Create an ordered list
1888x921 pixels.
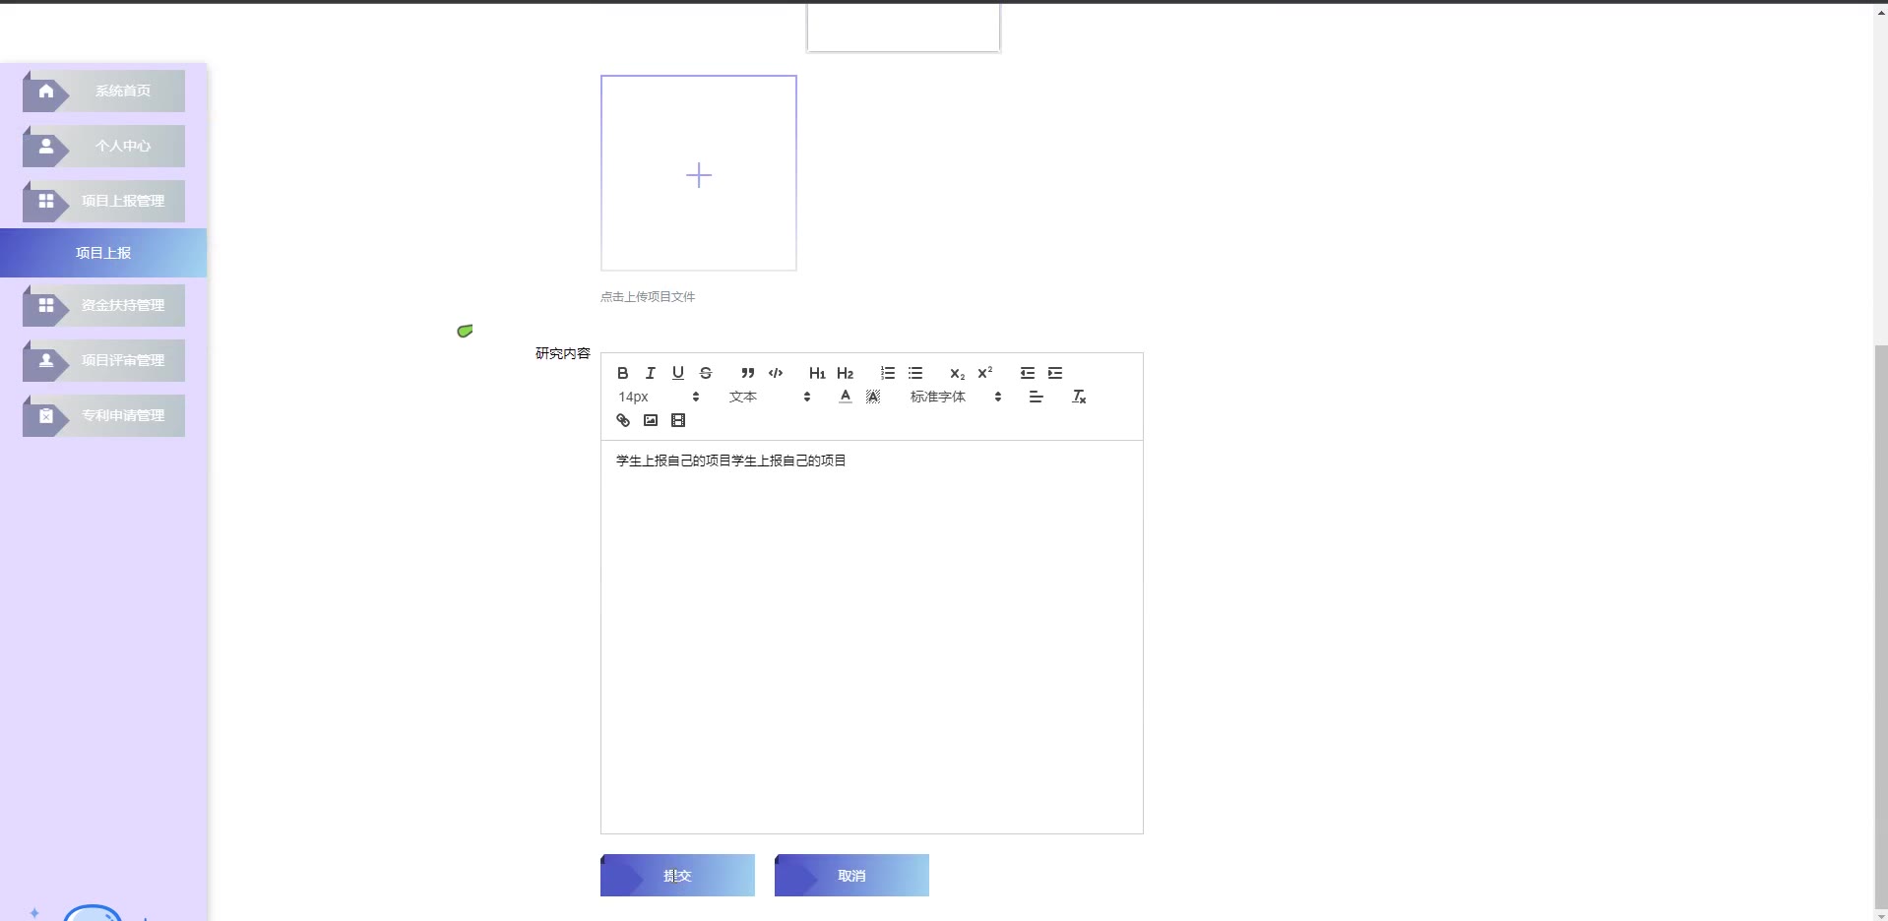[x=888, y=373]
